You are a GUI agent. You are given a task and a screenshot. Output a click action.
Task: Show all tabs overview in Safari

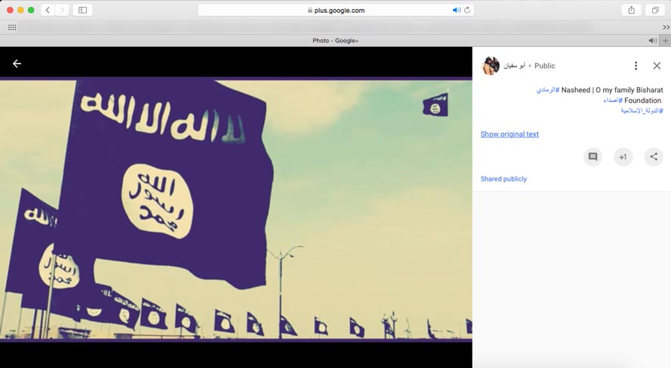[655, 10]
